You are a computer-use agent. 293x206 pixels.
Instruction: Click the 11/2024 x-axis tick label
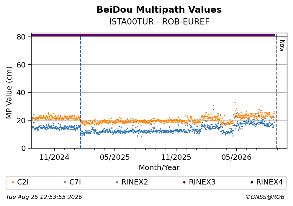click(54, 157)
